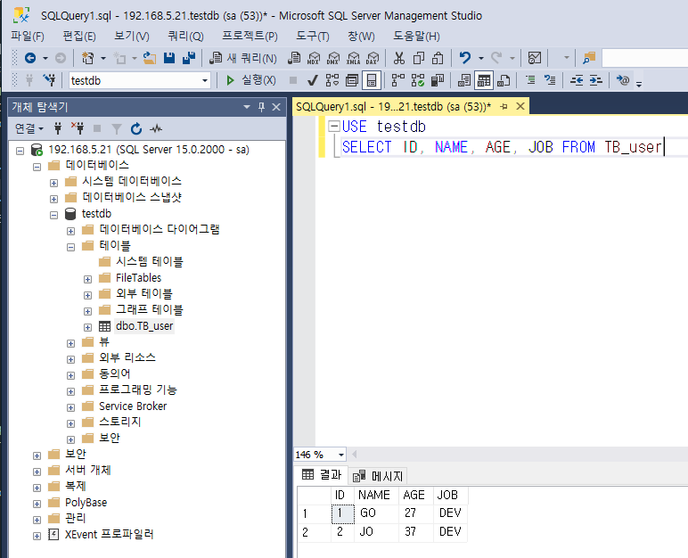
Task: Parse the query with the checkmark icon
Action: point(313,80)
